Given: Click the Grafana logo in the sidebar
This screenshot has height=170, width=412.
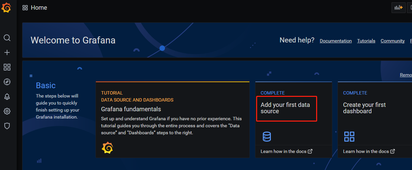Looking at the screenshot, I should (x=7, y=7).
